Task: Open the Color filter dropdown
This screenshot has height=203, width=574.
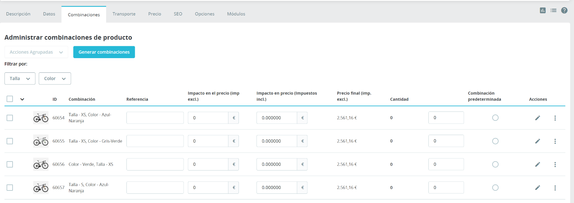Action: pos(55,79)
